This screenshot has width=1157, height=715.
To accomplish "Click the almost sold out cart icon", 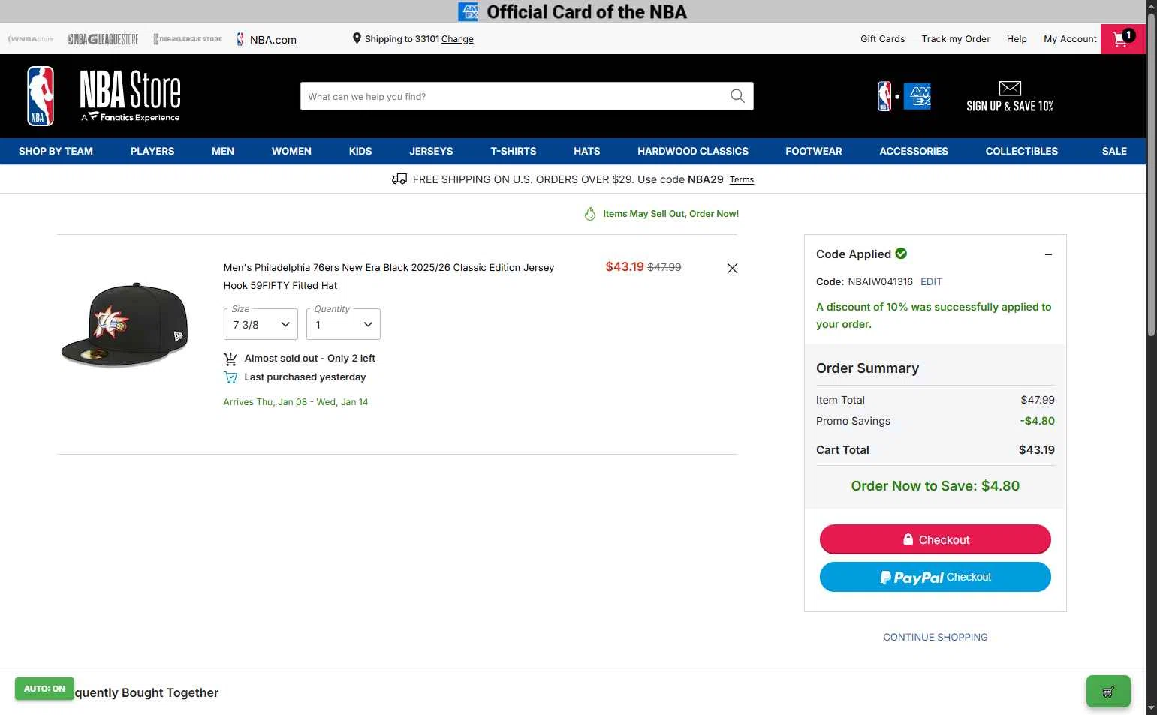I will point(230,359).
